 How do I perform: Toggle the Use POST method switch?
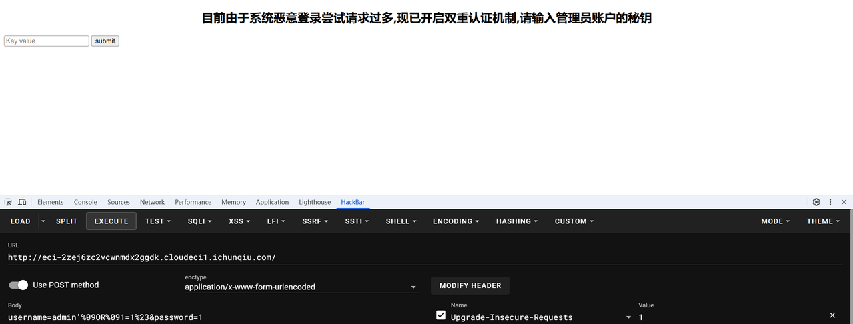pos(19,285)
